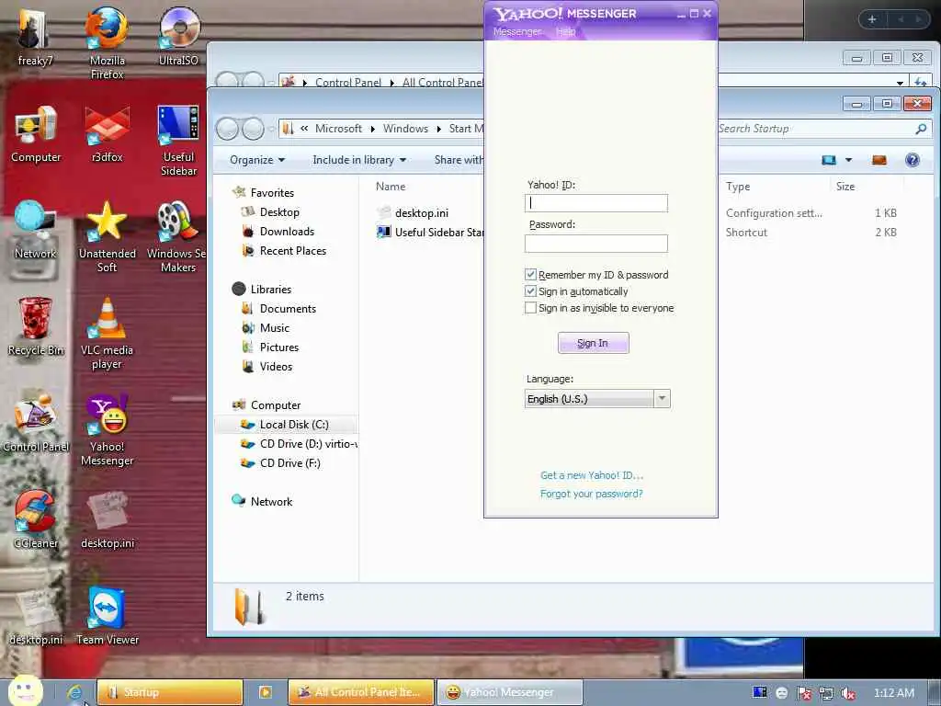Toggle Remember my ID & password checkbox
The width and height of the screenshot is (941, 706).
pos(530,274)
